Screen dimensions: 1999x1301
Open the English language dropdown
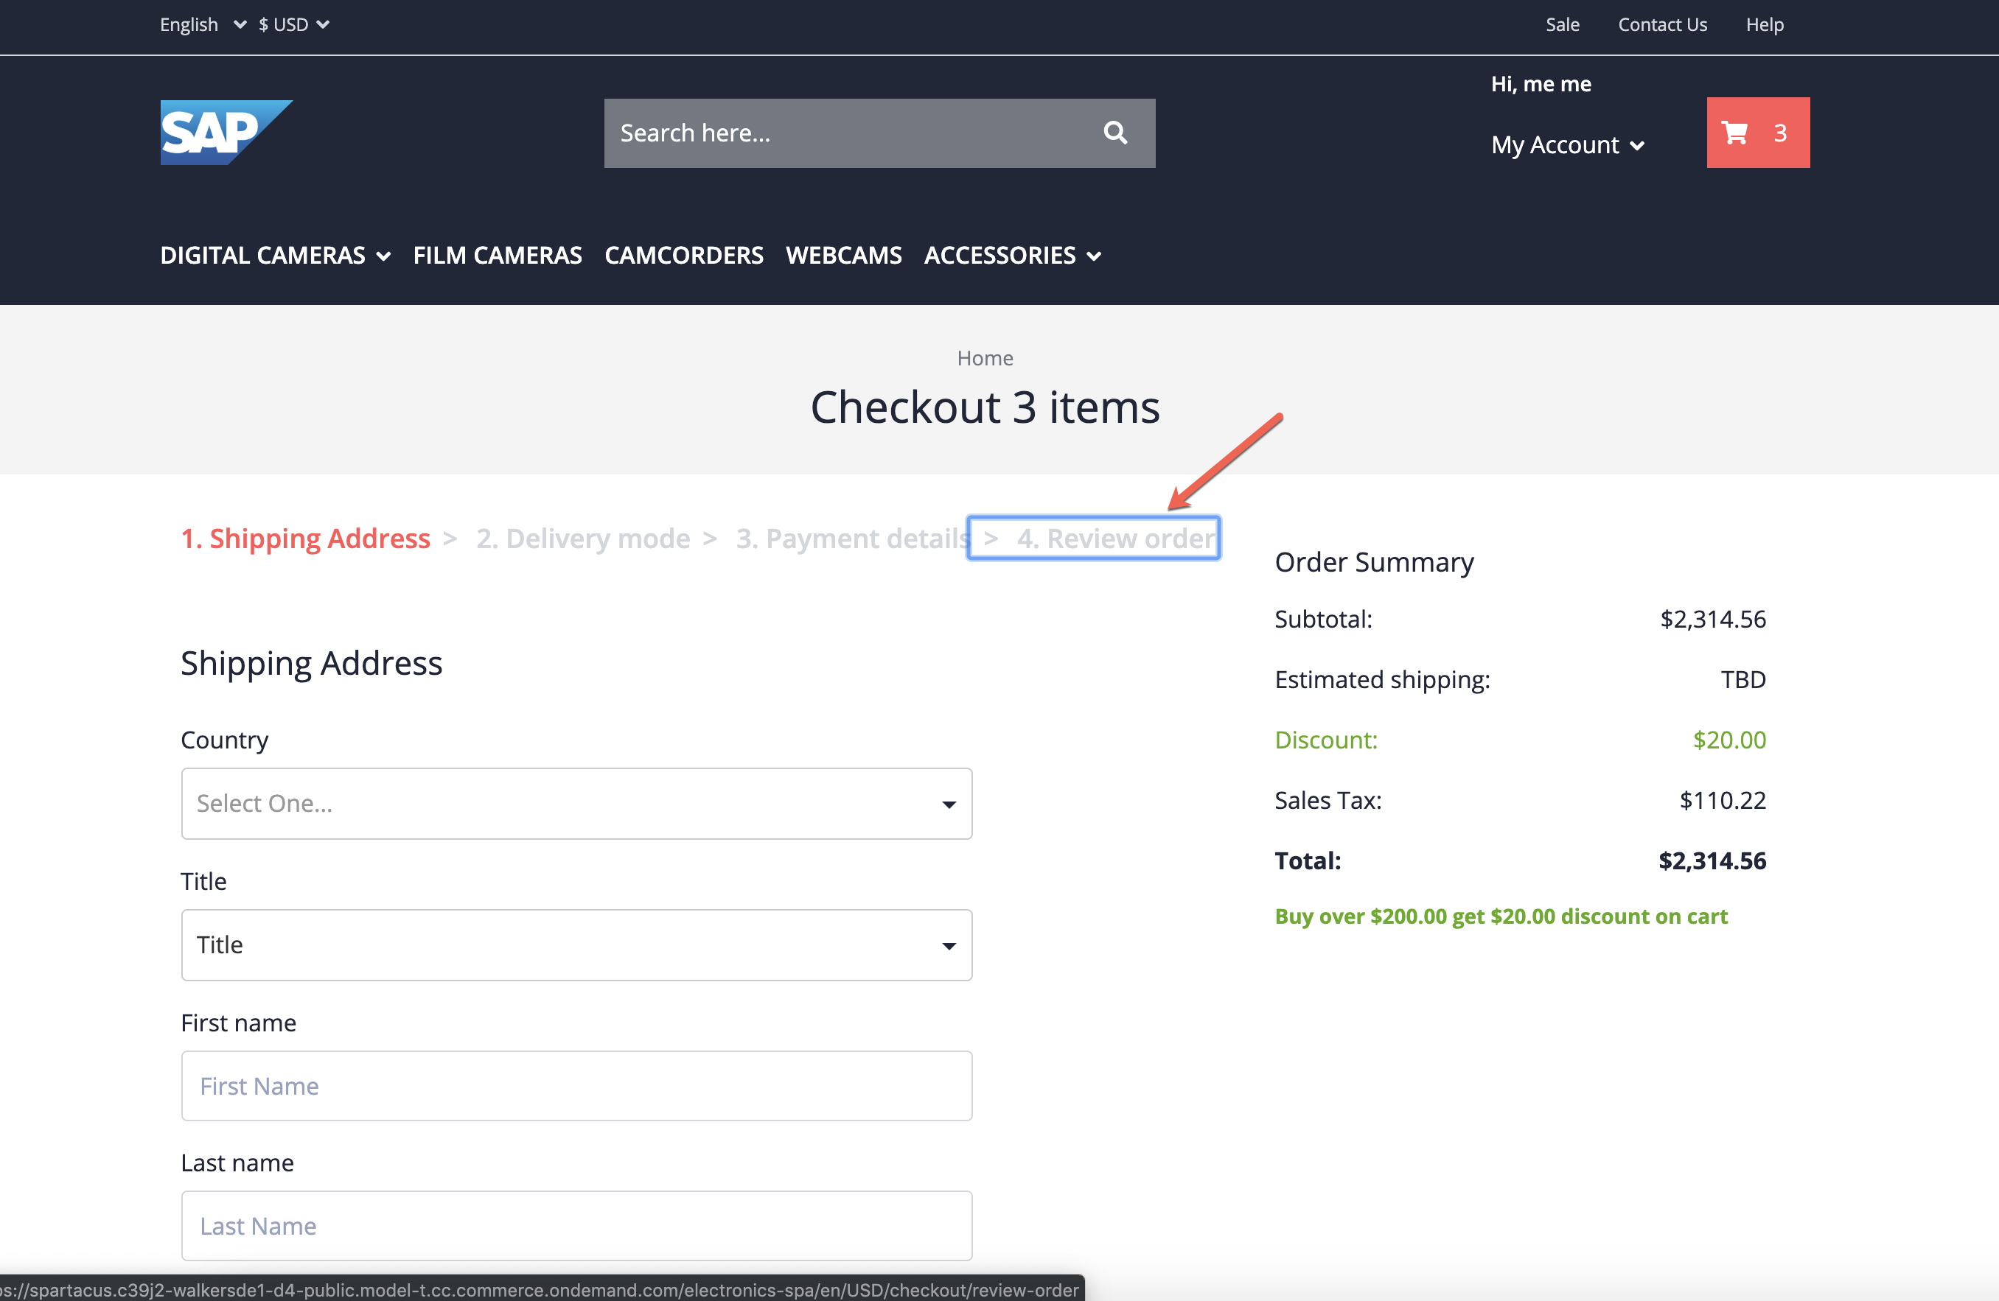point(203,24)
